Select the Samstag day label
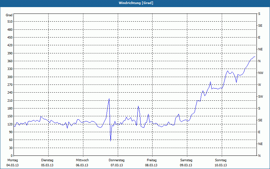270x169 pixels. [x=186, y=160]
